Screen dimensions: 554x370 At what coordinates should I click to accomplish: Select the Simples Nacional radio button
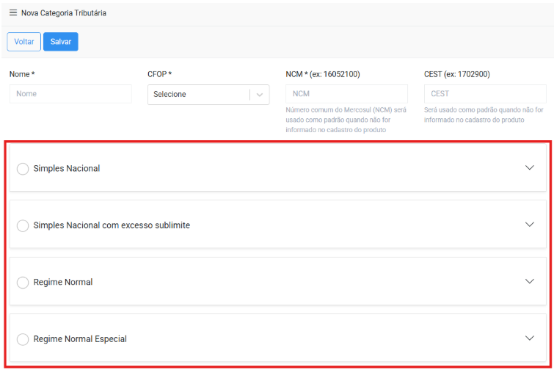[x=23, y=169]
